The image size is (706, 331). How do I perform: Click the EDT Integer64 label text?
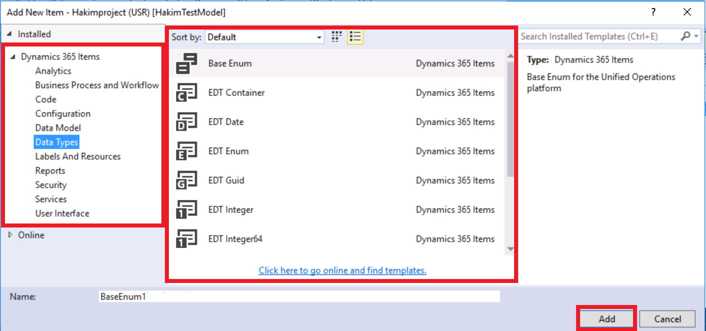235,239
